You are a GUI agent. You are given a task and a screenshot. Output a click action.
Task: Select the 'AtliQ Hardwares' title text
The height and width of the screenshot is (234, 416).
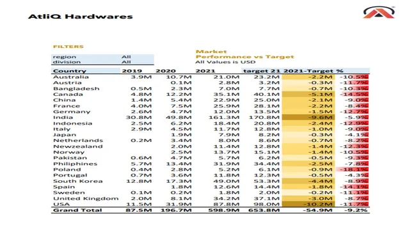coord(81,17)
